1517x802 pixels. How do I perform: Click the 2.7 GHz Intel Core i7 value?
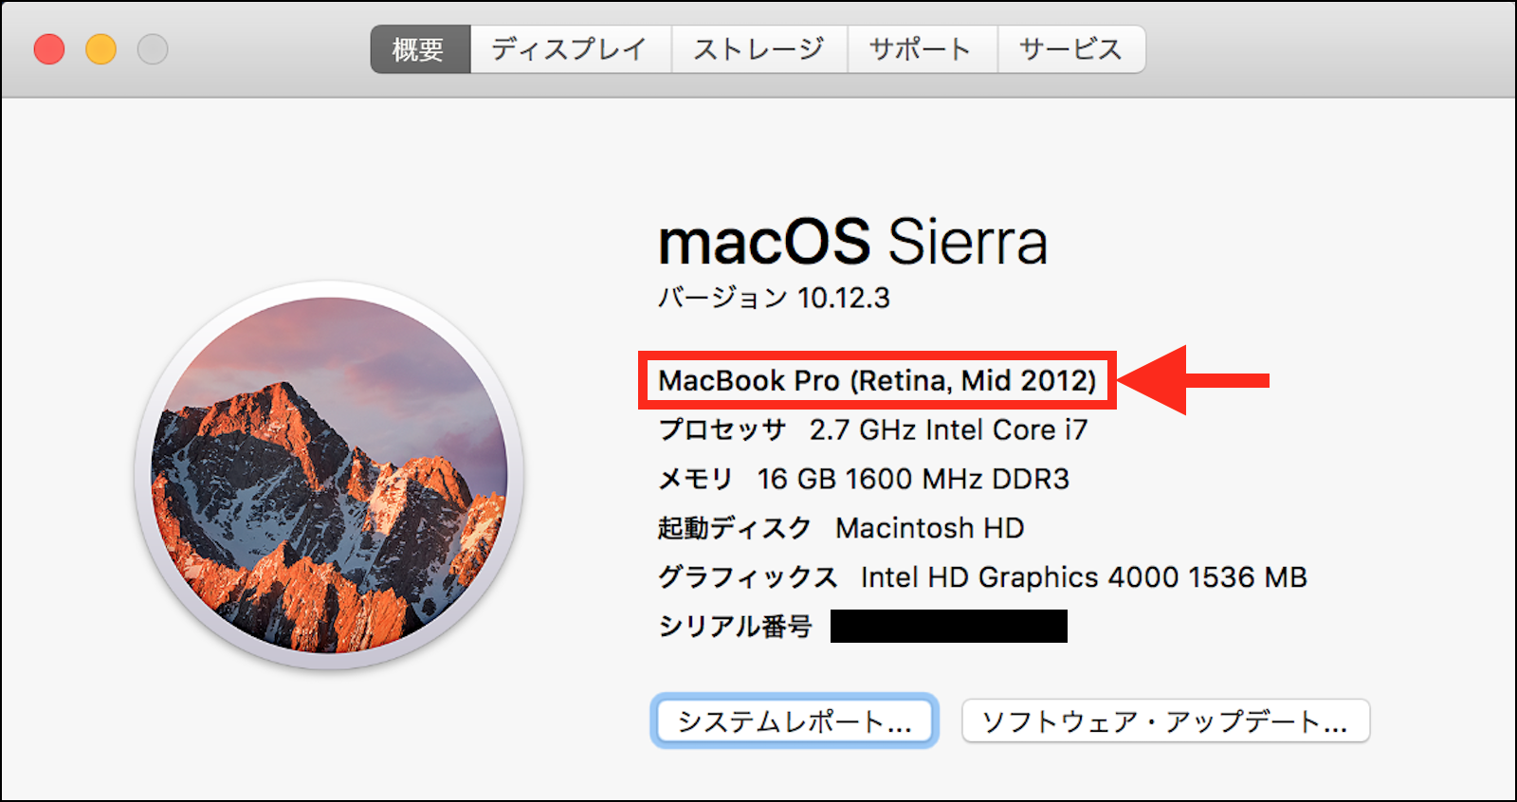click(x=948, y=429)
